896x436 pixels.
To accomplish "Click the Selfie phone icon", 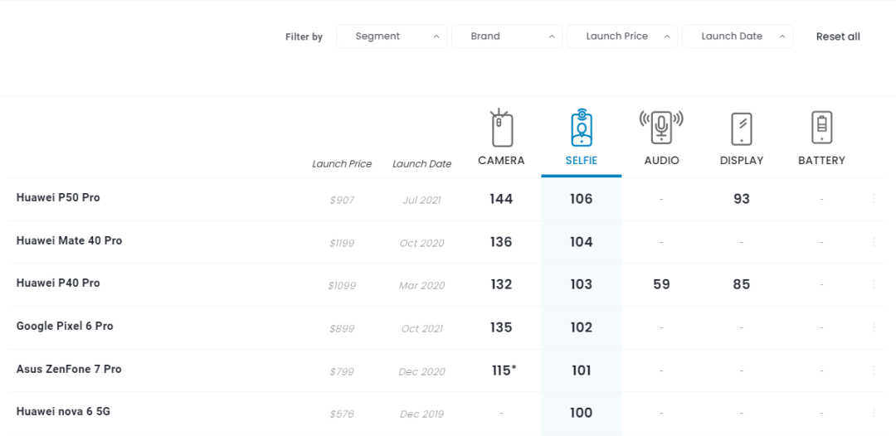I will 581,128.
